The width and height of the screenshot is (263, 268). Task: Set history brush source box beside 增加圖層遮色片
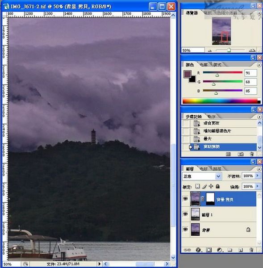186,131
